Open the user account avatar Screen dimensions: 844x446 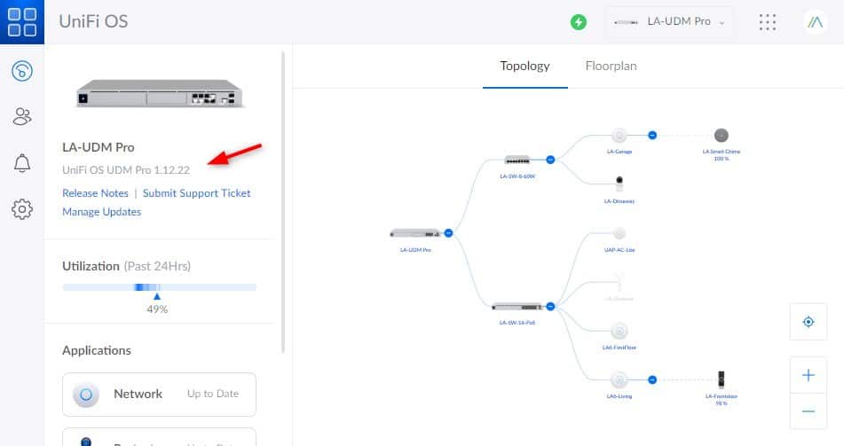tap(816, 22)
